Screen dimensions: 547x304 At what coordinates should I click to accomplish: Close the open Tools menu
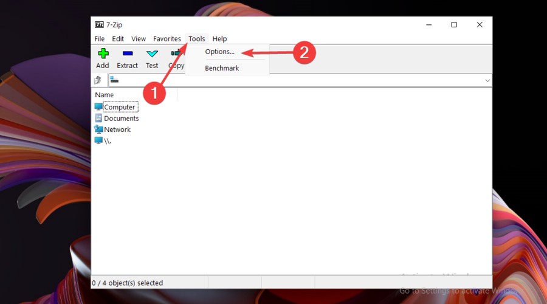(197, 39)
